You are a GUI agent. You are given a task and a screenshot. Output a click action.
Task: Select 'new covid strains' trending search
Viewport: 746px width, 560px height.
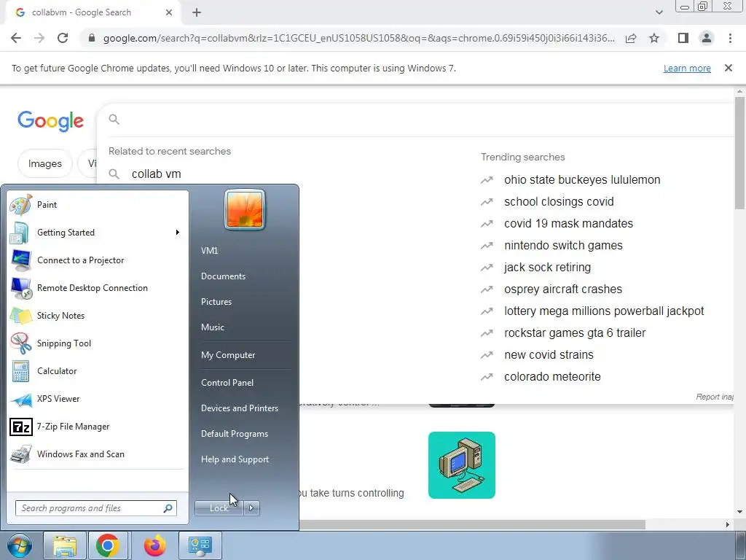[x=549, y=355]
